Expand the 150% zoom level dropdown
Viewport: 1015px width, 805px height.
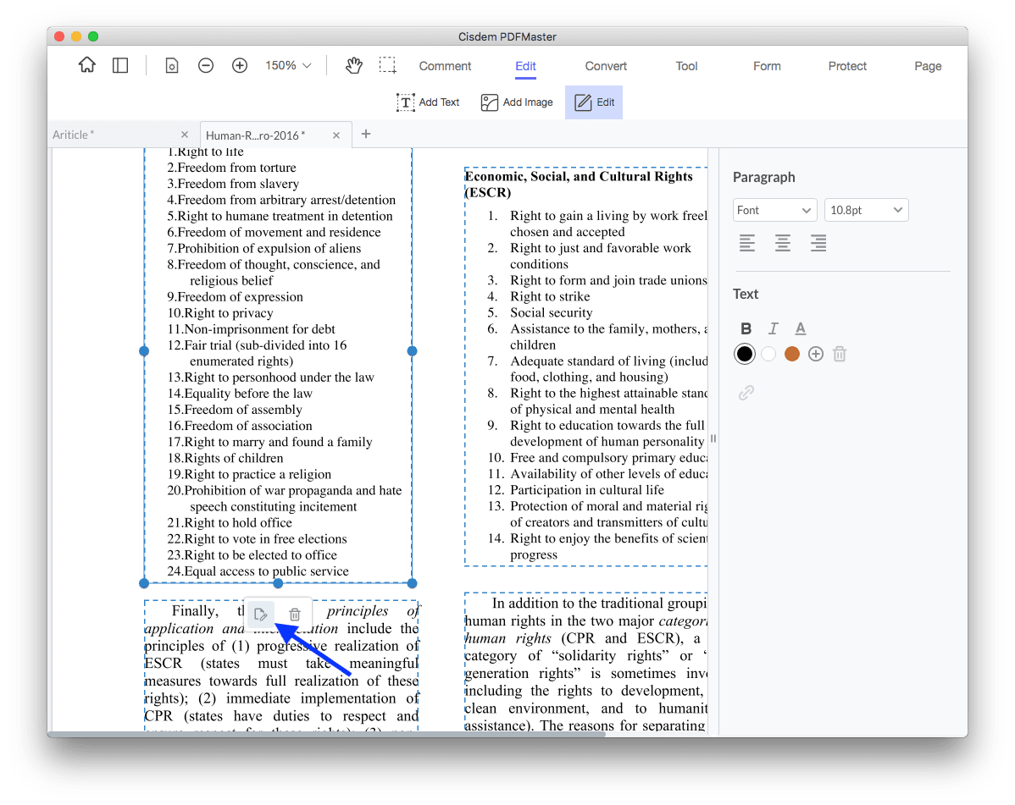[x=288, y=64]
